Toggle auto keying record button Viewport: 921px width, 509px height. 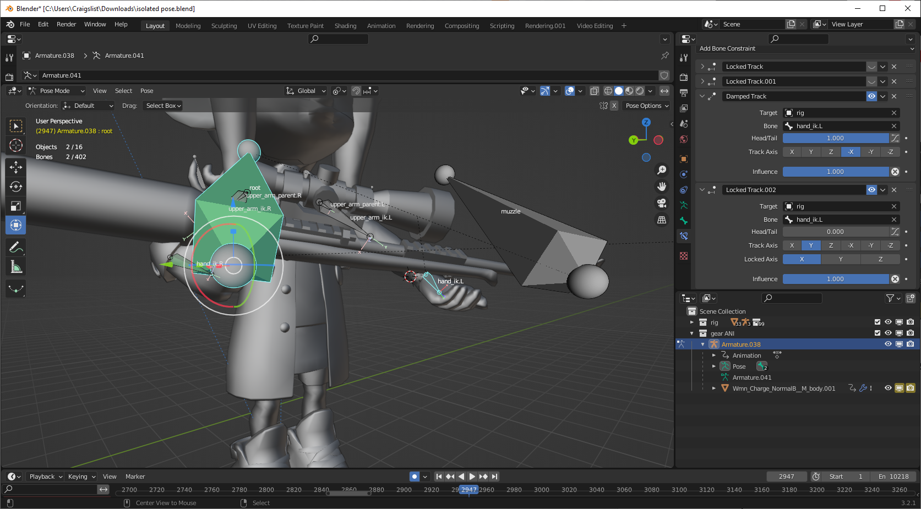click(415, 477)
